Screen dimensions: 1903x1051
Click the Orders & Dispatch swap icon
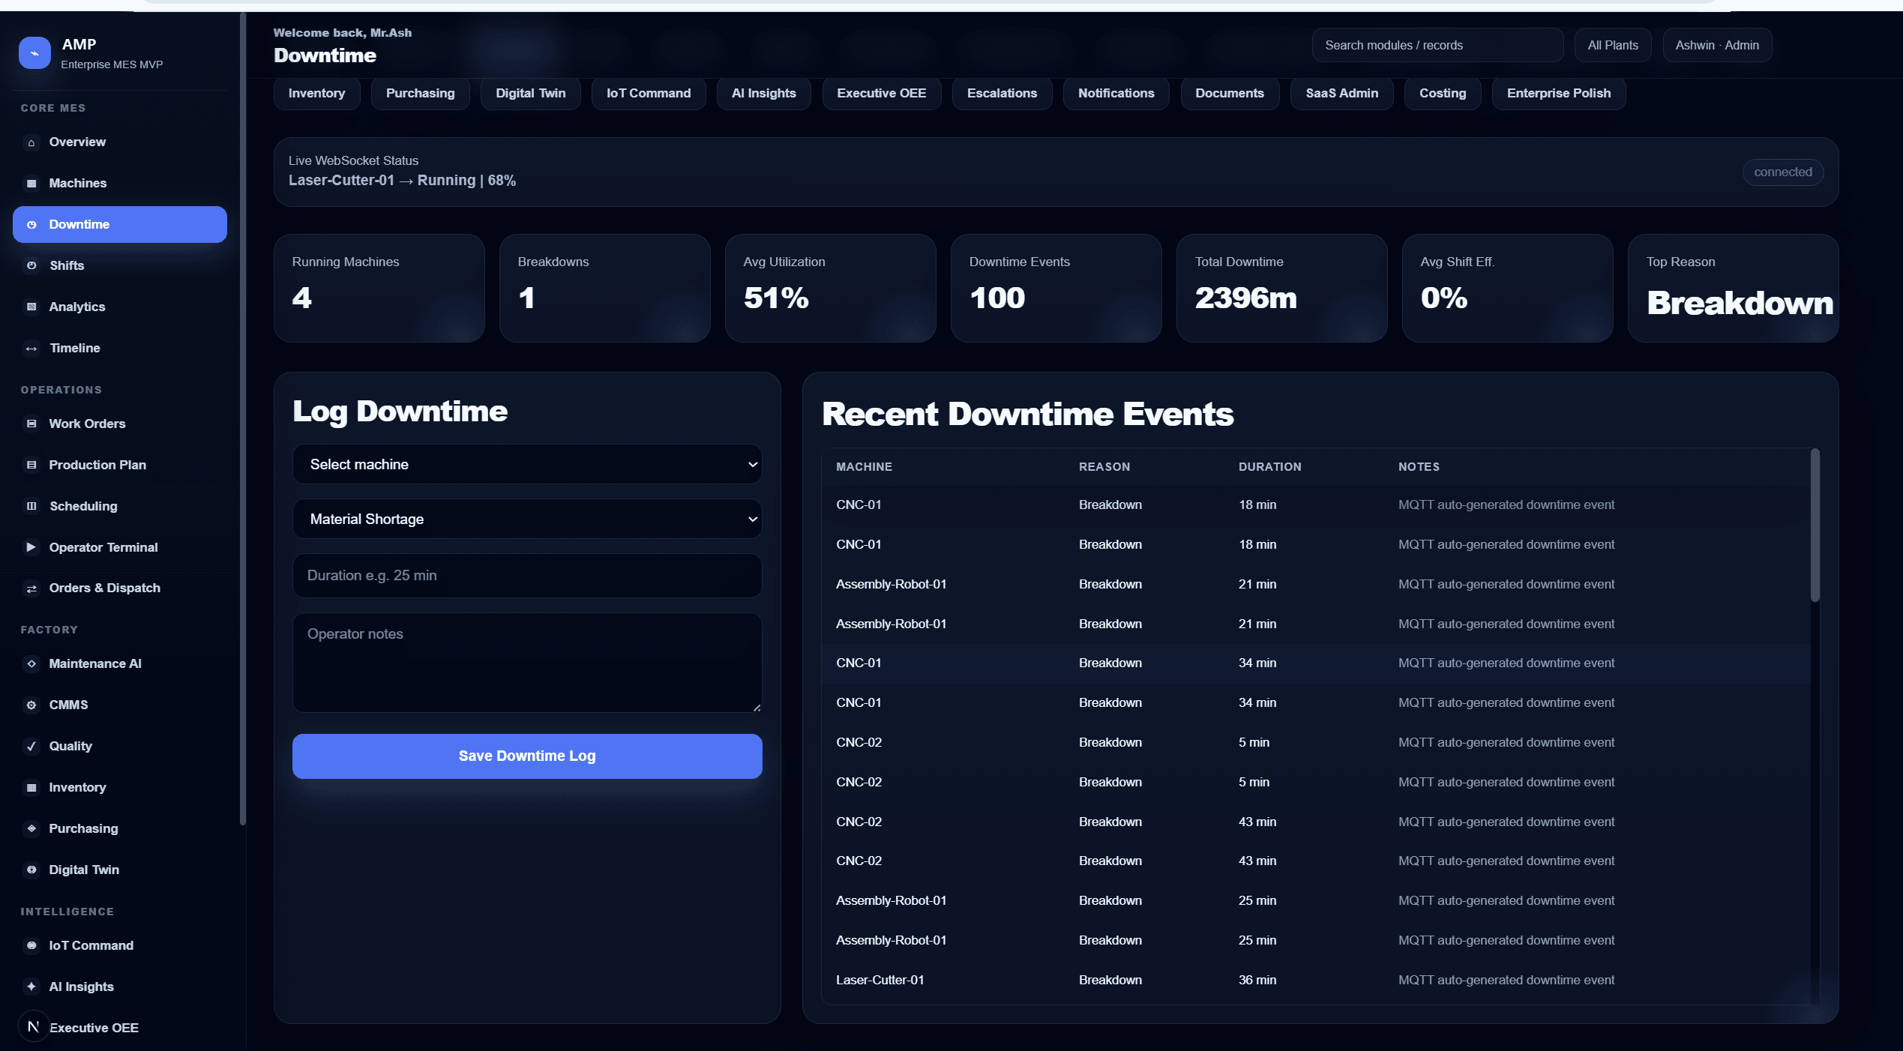coord(31,588)
